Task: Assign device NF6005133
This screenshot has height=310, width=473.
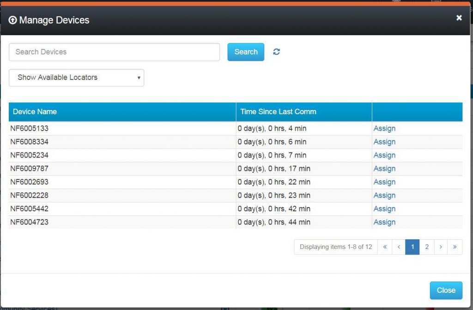Action: pos(384,128)
